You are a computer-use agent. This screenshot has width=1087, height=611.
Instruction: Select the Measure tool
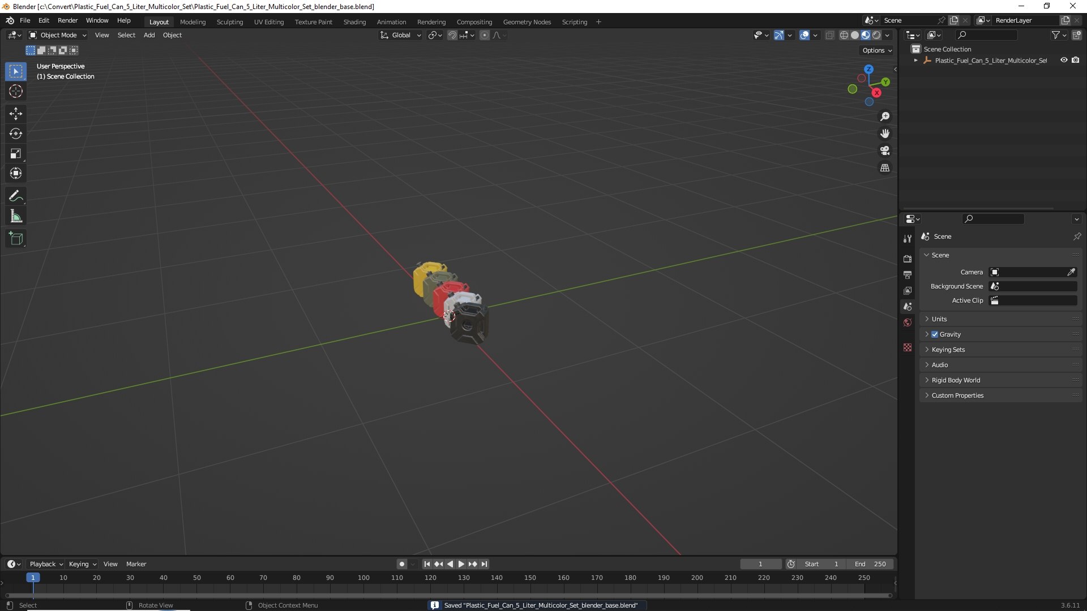pos(16,216)
